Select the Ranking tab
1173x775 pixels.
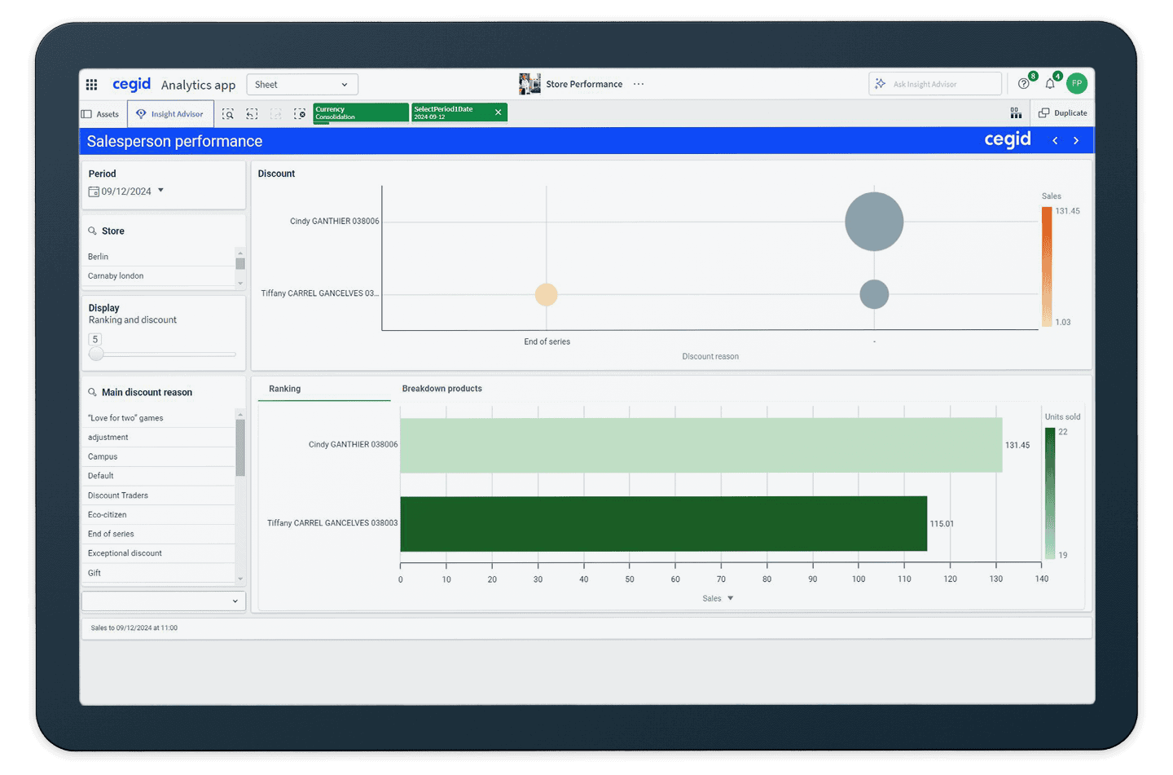coord(285,389)
